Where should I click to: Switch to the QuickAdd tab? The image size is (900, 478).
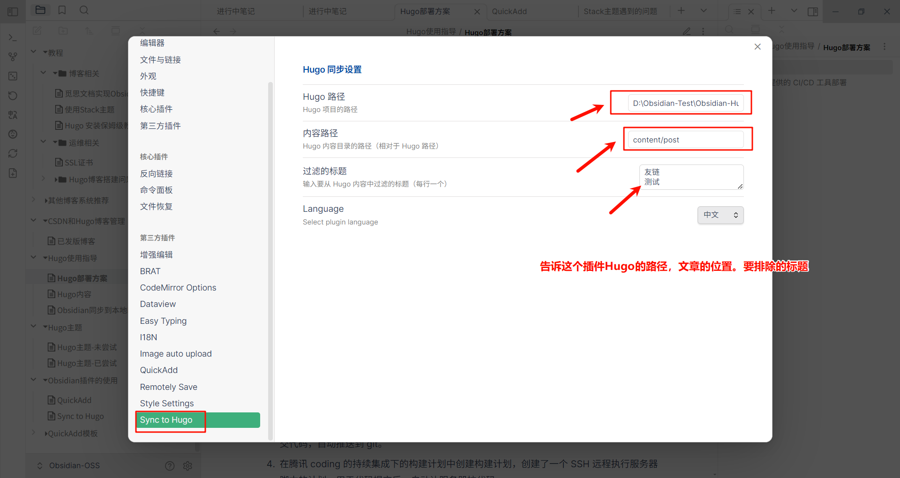coord(509,11)
